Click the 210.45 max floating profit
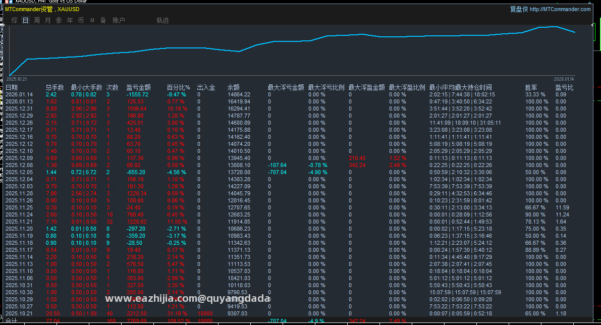This screenshot has height=325, width=601. [x=357, y=158]
